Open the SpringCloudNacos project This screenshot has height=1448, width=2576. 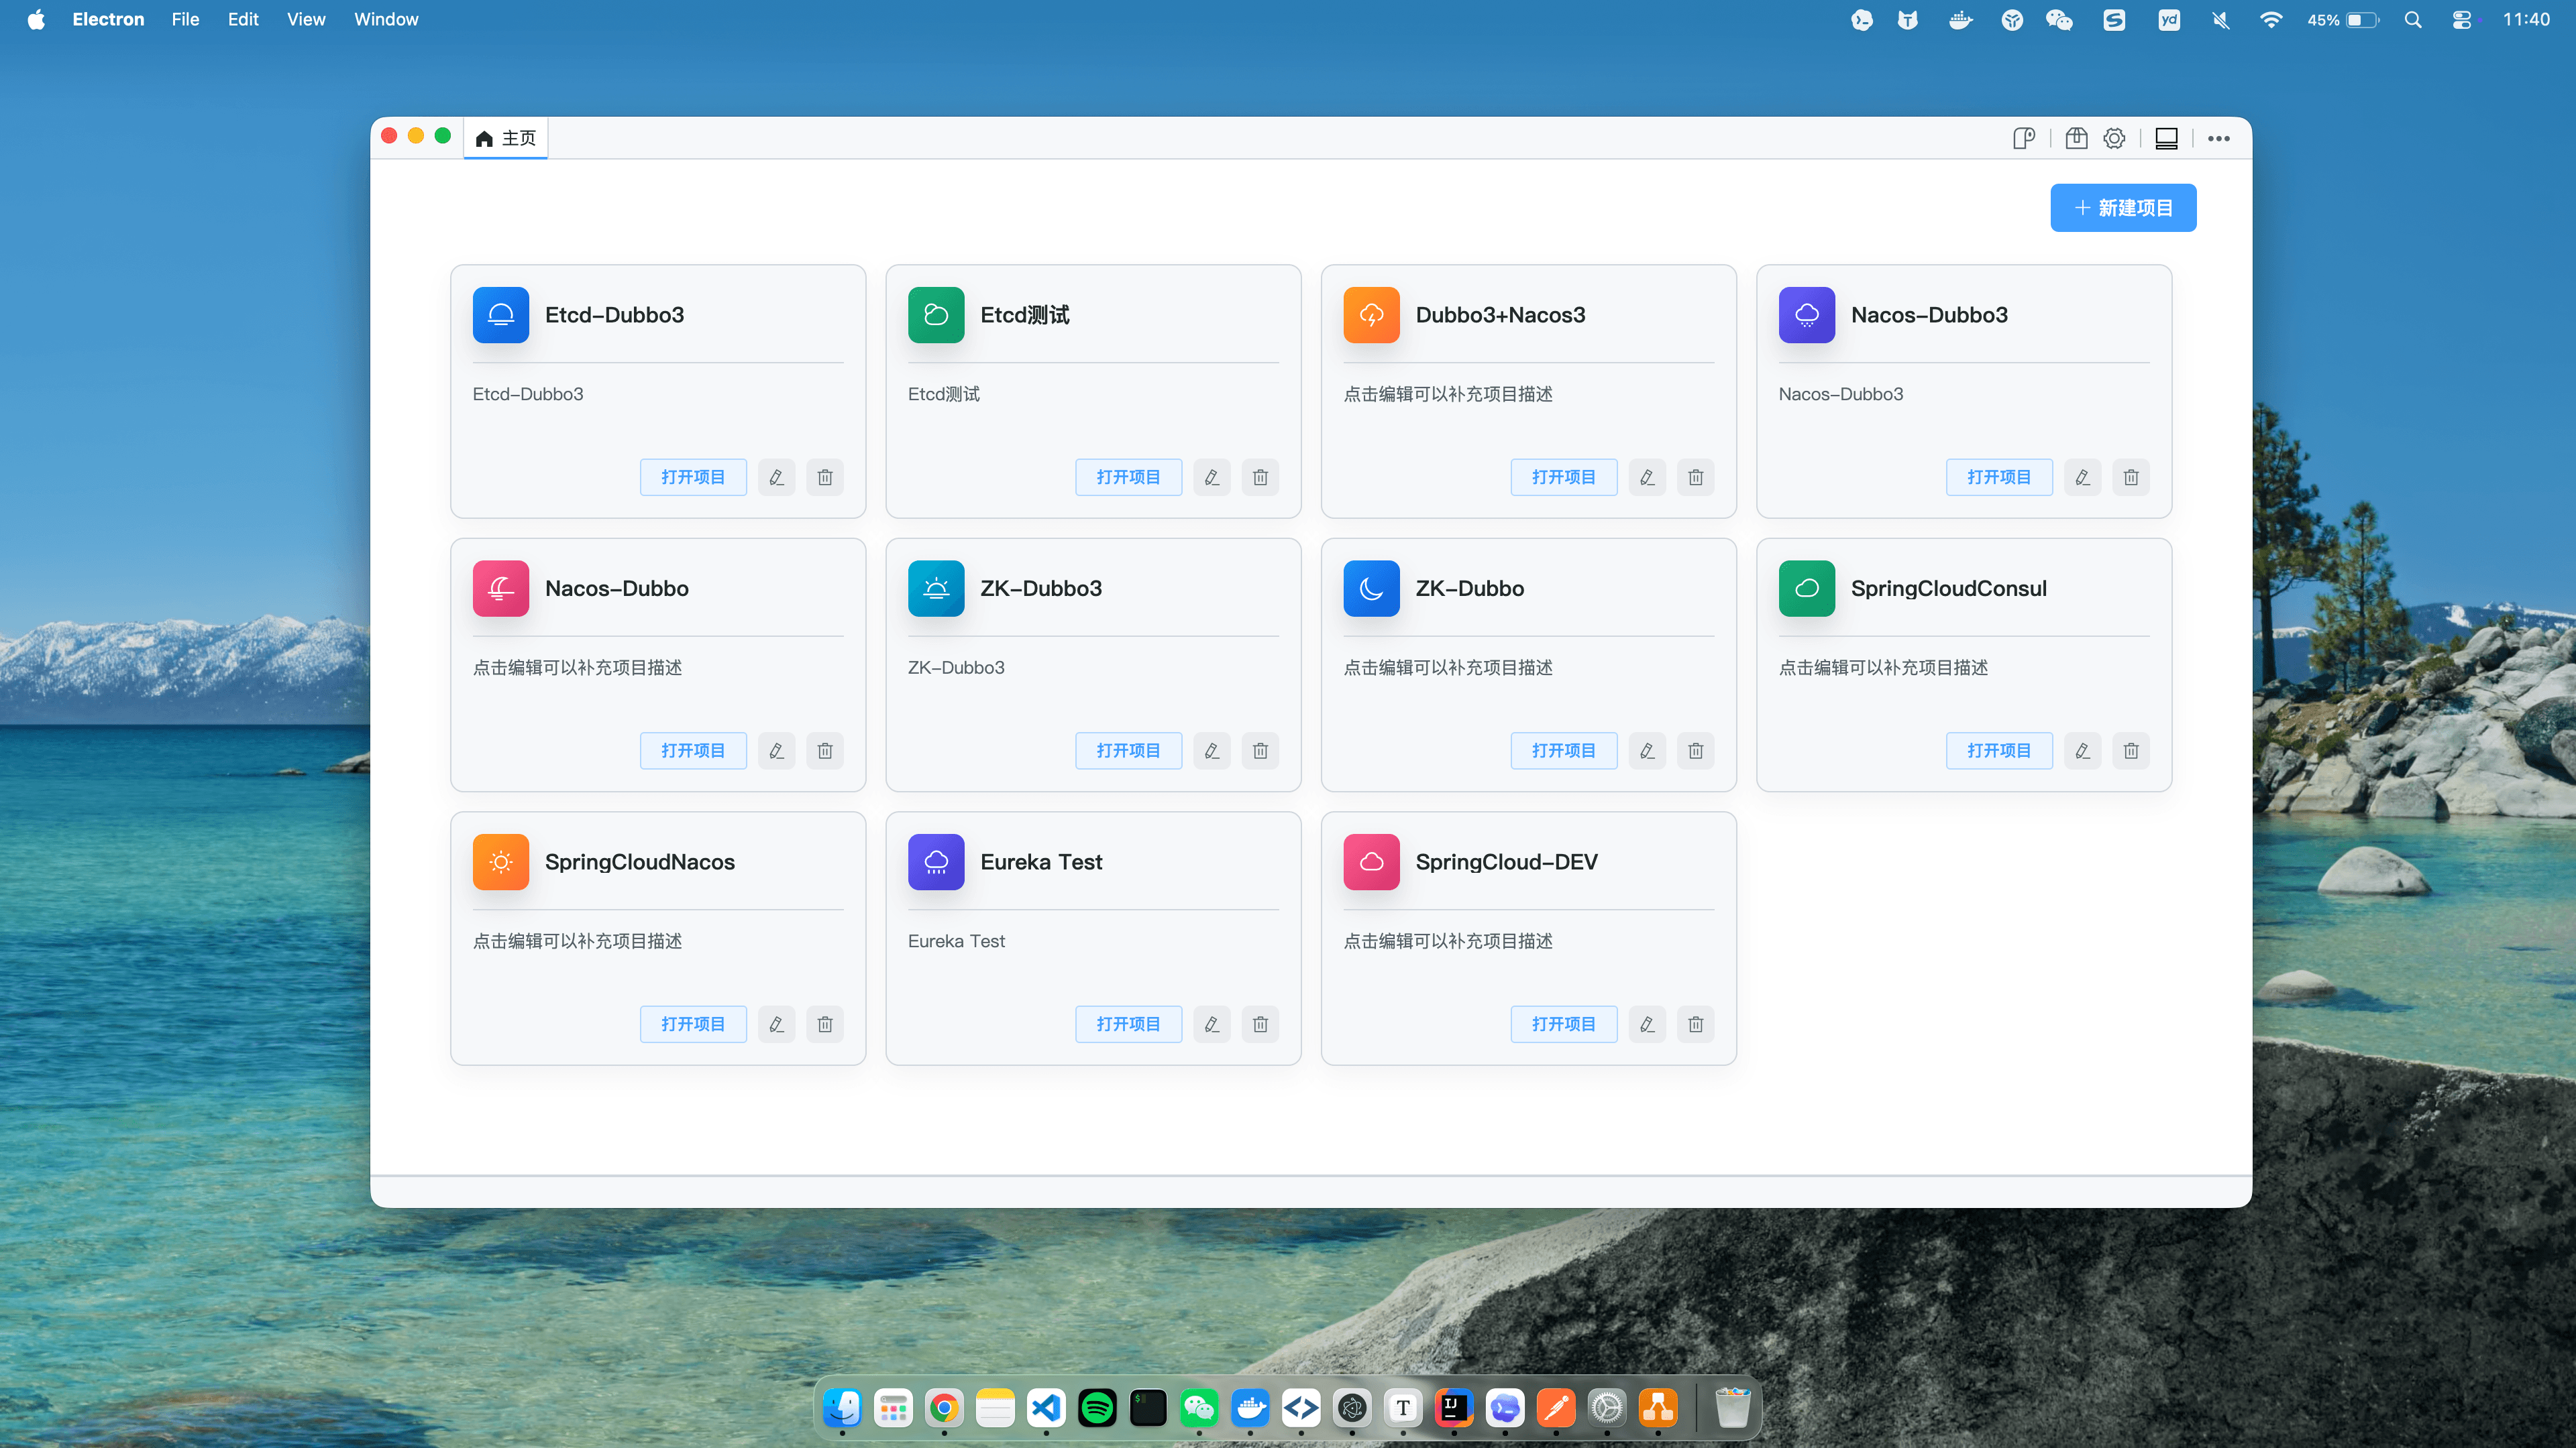(693, 1024)
